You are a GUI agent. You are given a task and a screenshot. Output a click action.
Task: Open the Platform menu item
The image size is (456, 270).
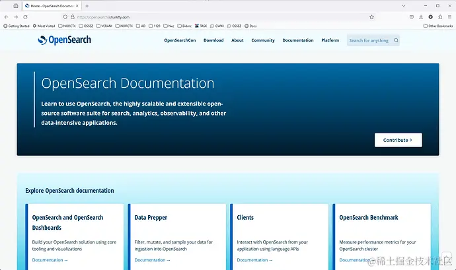(330, 40)
